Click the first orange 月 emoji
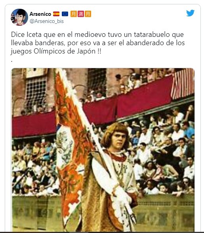The image size is (204, 233). (x=74, y=14)
